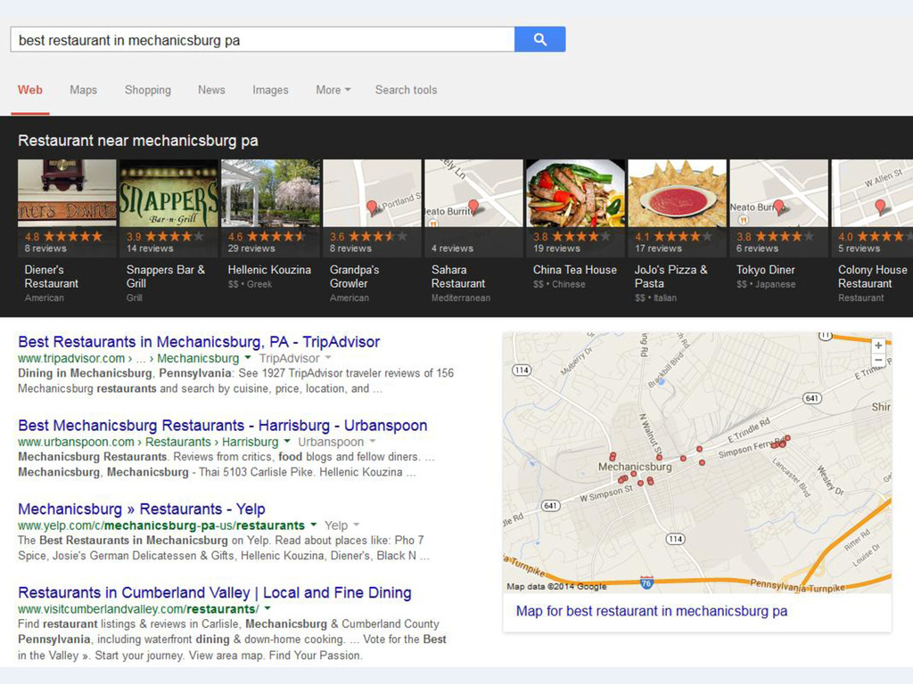This screenshot has width=913, height=684.
Task: Click the search query input field
Action: [x=263, y=39]
